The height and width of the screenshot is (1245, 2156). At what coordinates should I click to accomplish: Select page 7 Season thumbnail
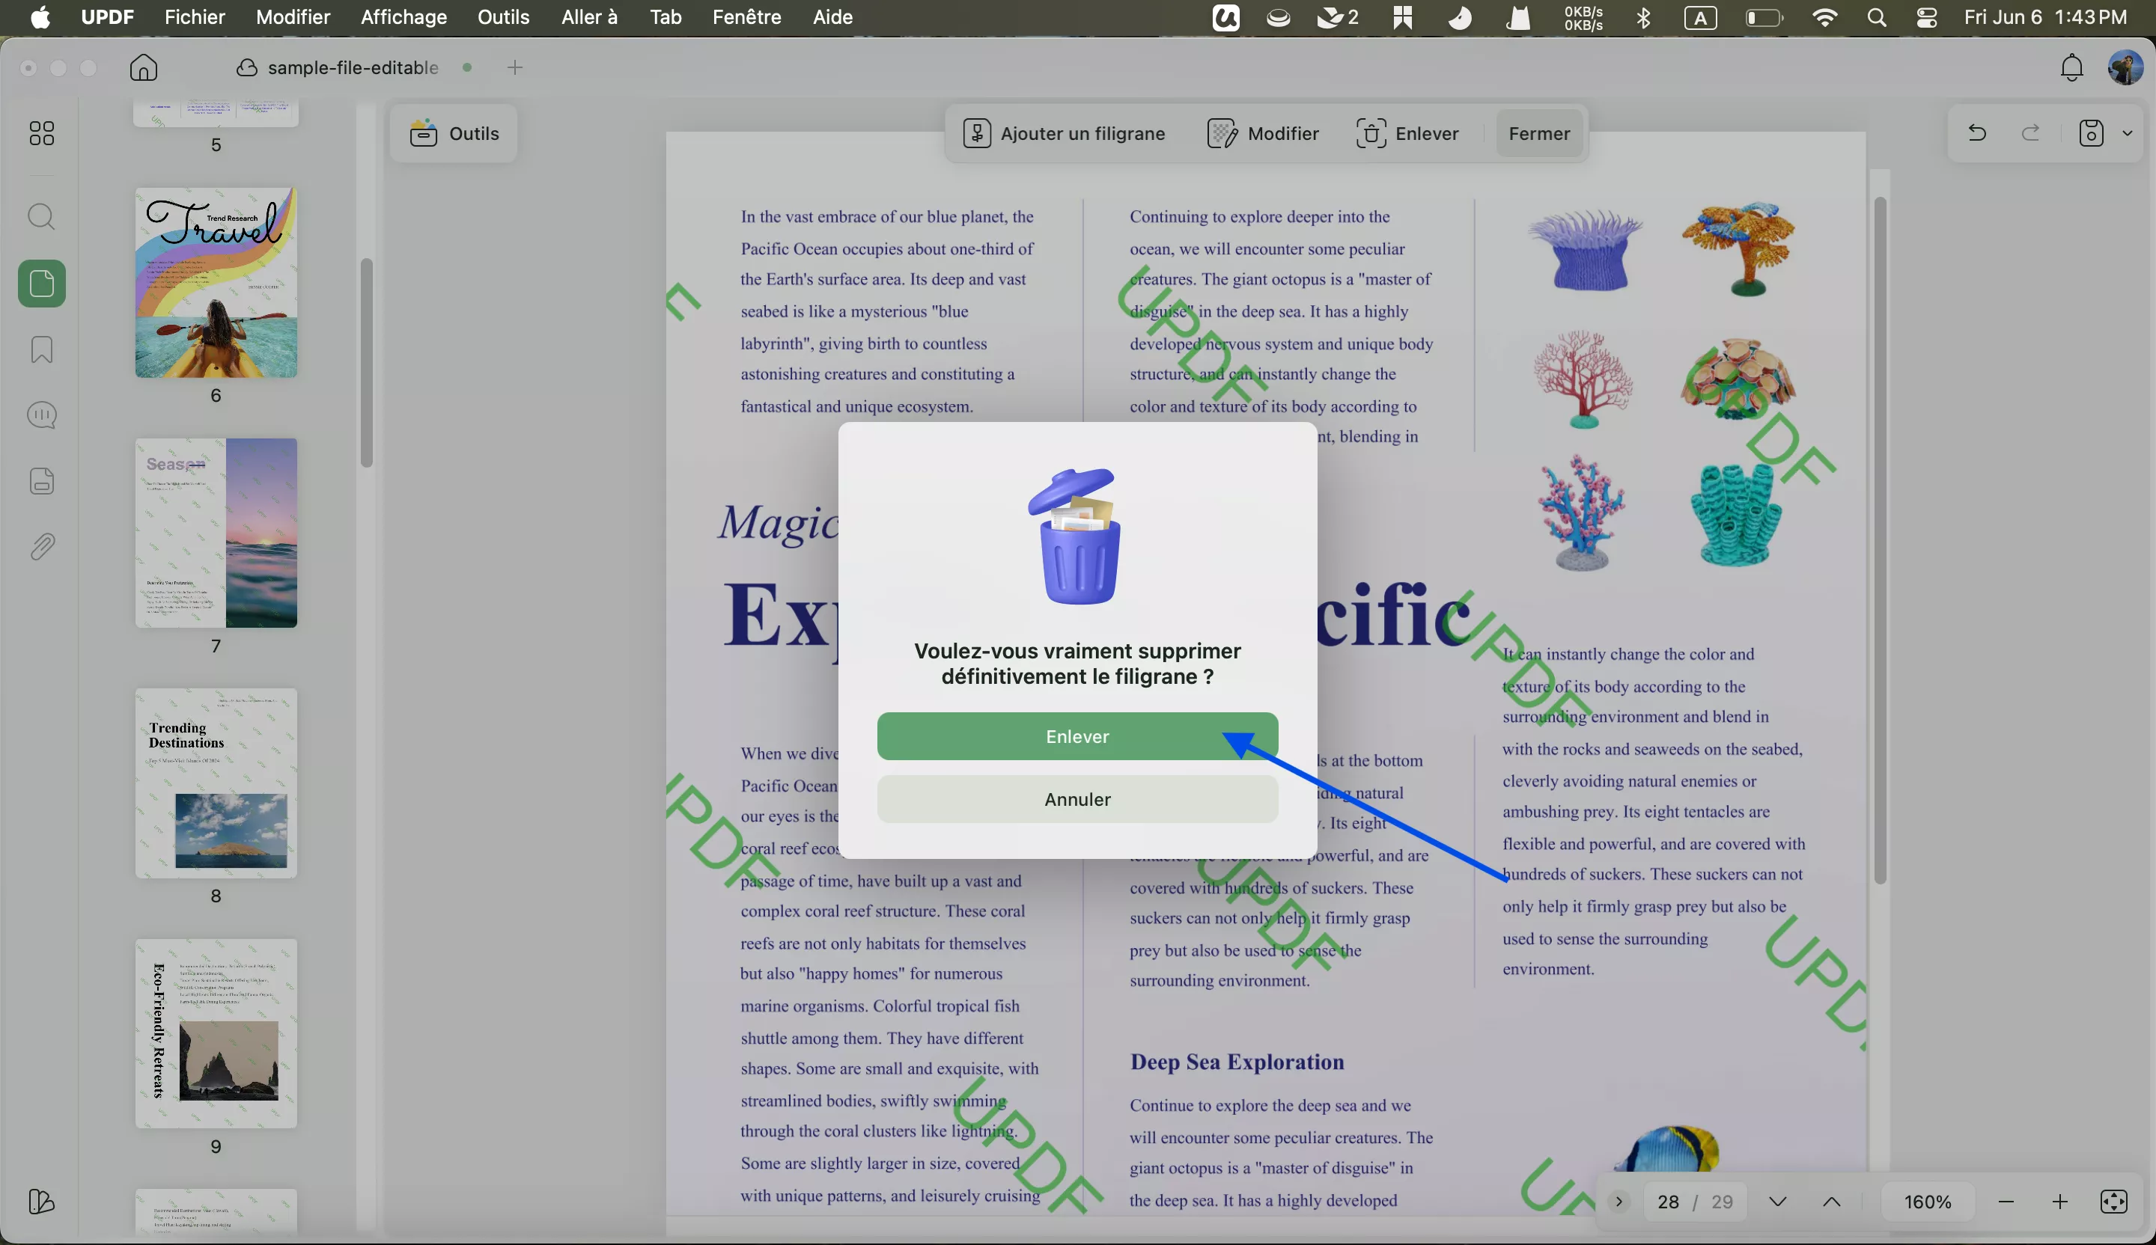pos(216,533)
